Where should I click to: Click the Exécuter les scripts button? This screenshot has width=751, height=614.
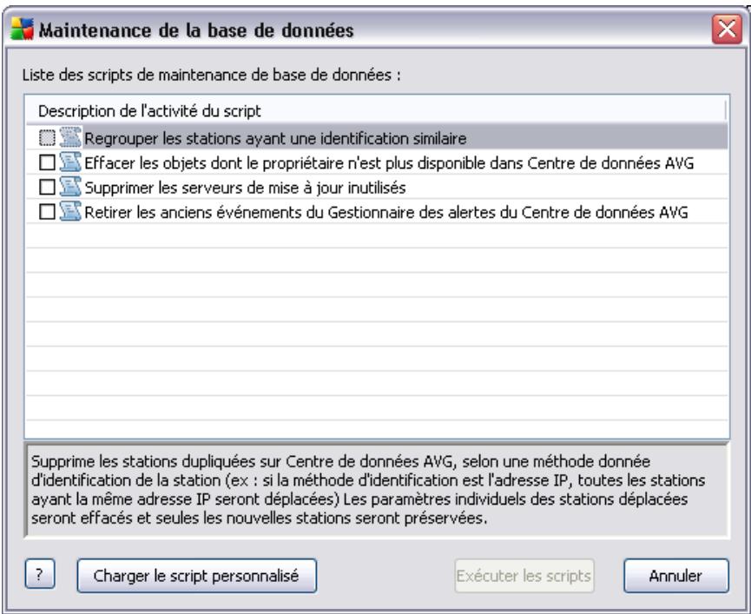coord(524,576)
